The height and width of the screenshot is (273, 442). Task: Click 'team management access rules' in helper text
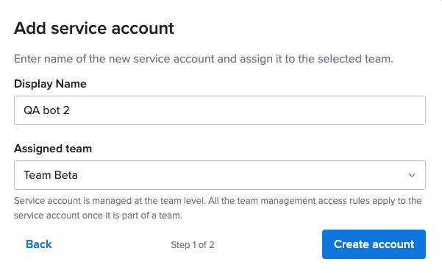pos(303,201)
